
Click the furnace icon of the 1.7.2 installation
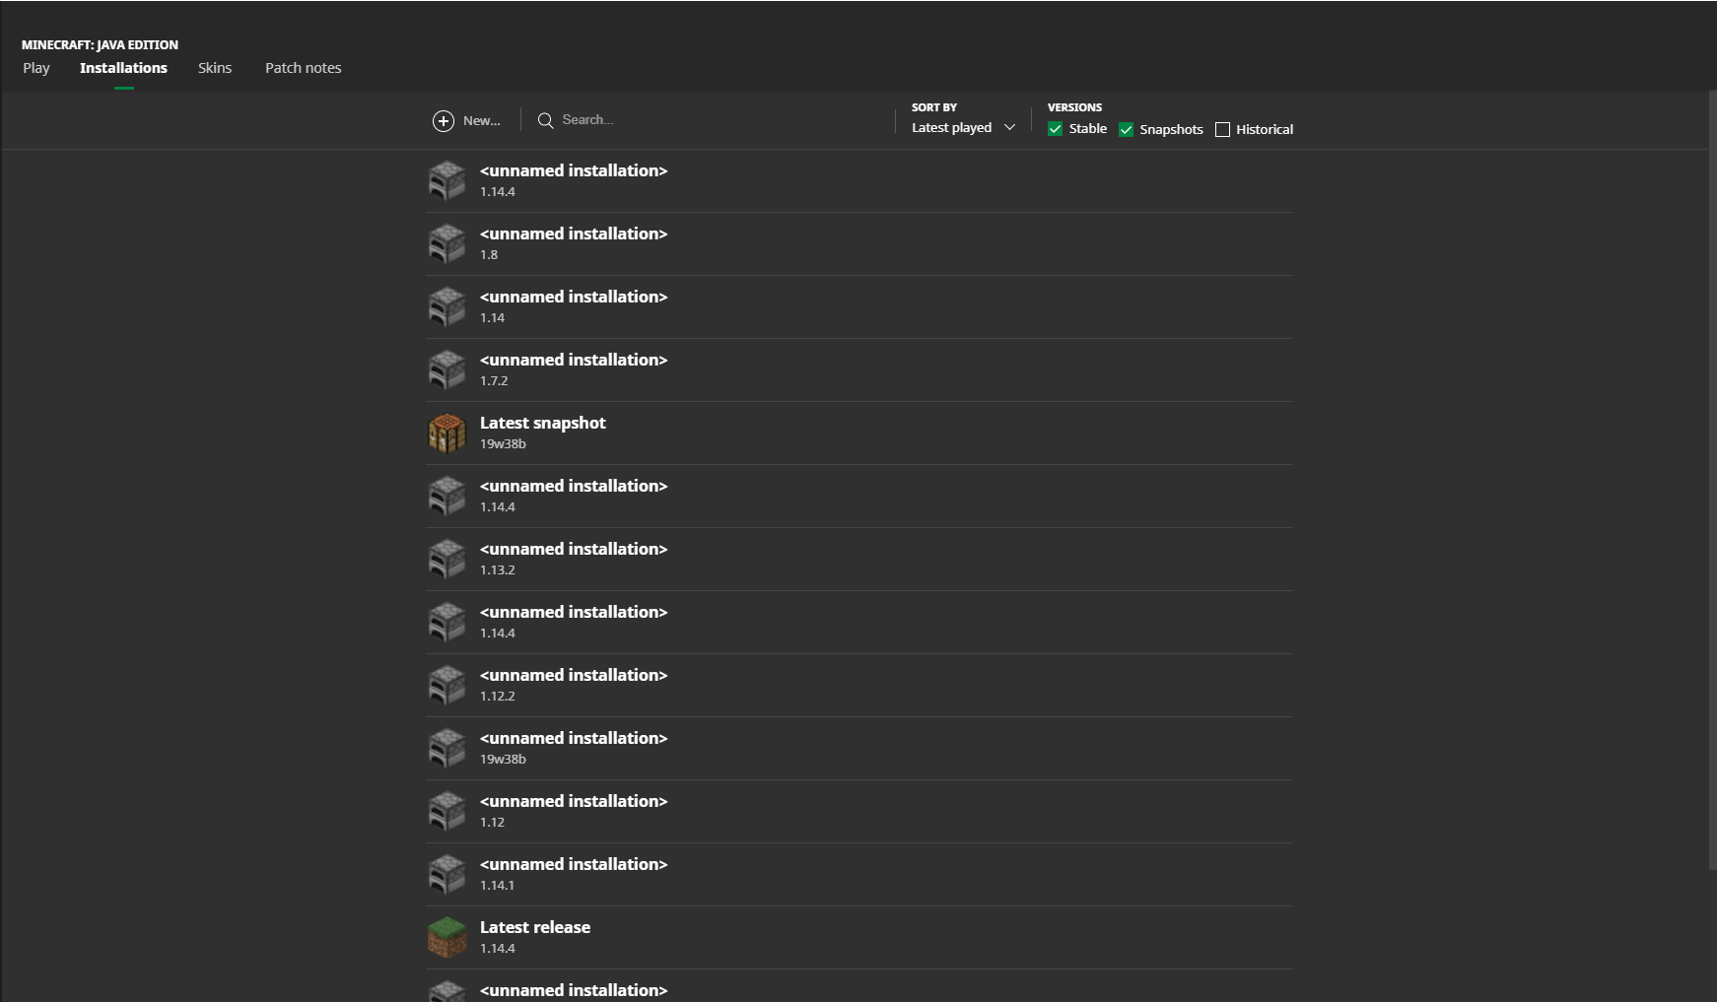(446, 369)
